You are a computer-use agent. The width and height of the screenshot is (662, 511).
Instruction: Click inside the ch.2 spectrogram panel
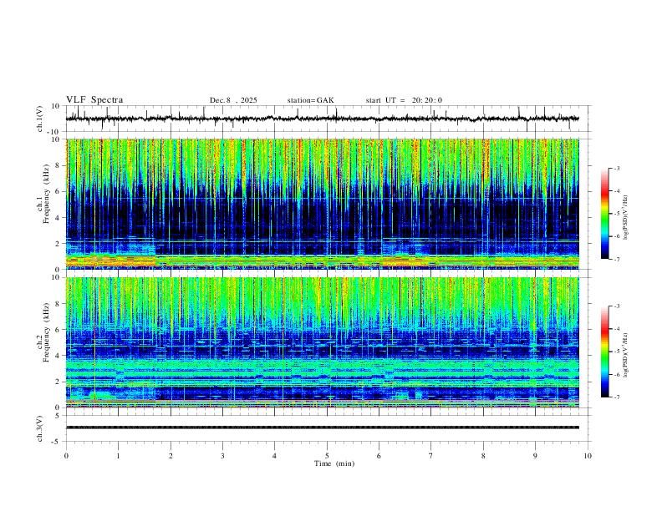pos(323,342)
